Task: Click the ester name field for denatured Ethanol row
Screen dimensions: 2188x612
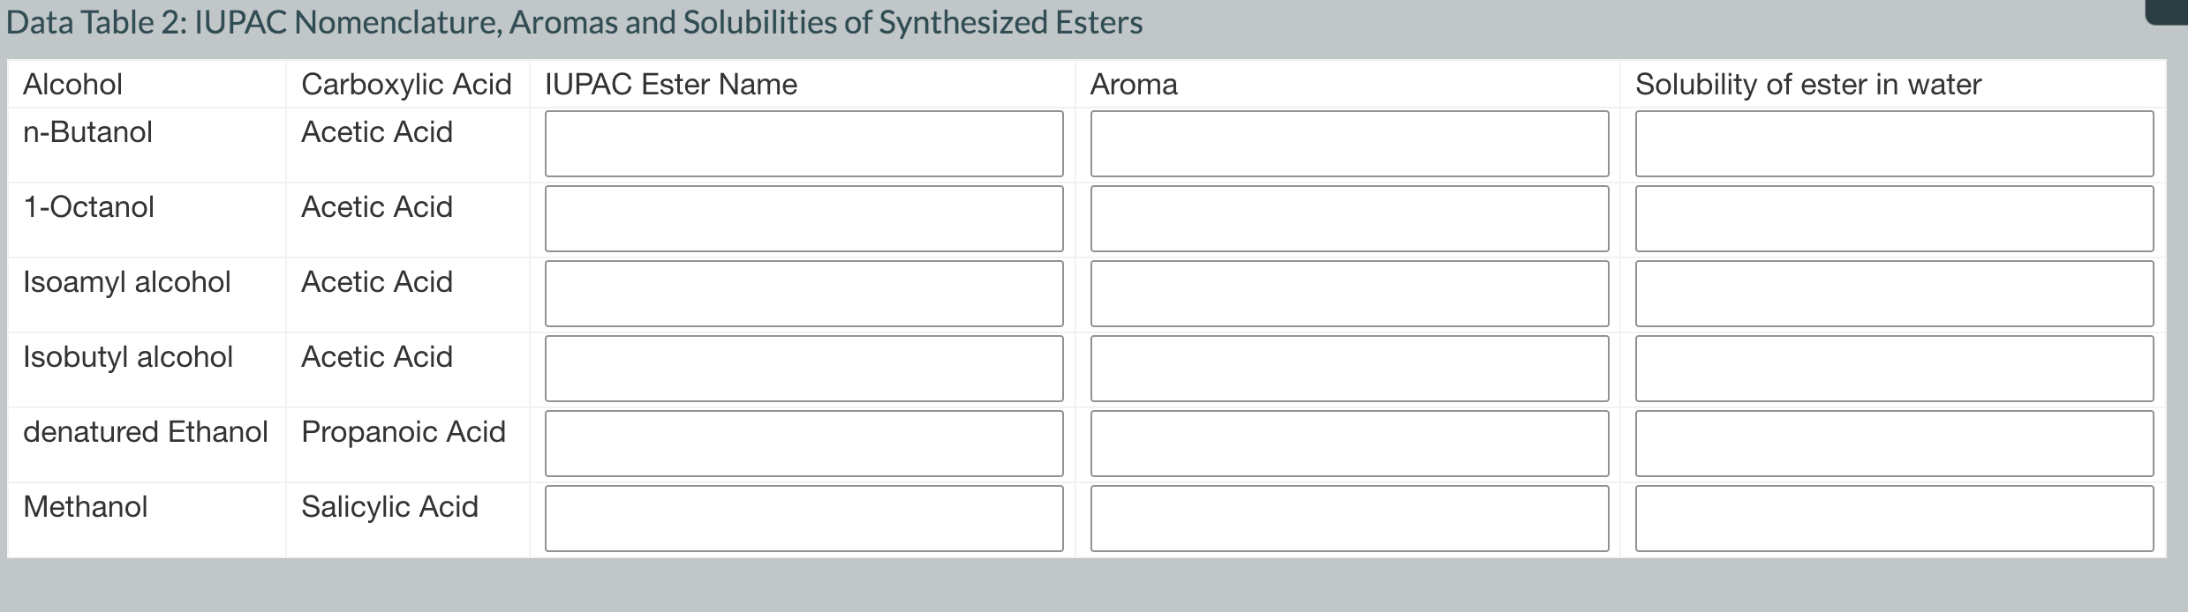Action: [x=804, y=443]
